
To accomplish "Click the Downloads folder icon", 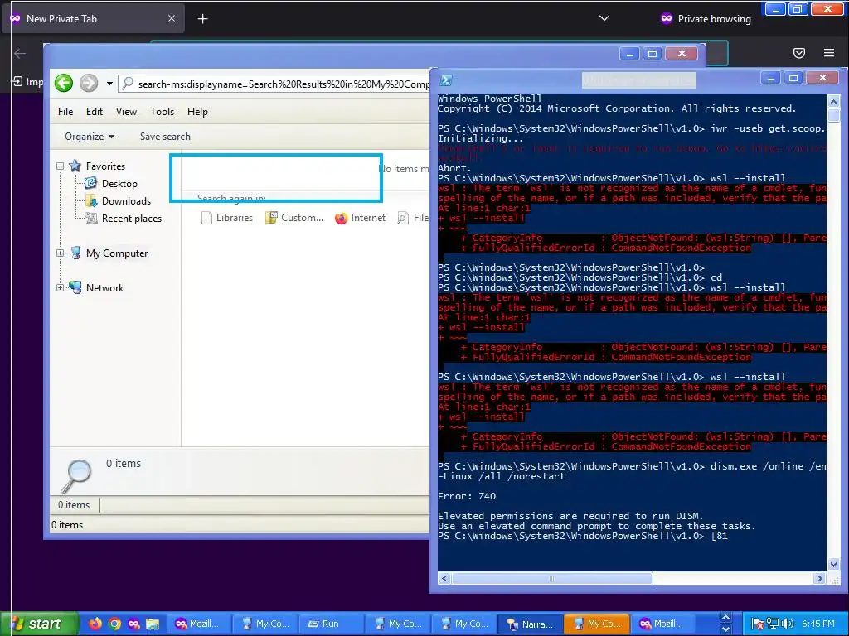I will pyautogui.click(x=91, y=200).
